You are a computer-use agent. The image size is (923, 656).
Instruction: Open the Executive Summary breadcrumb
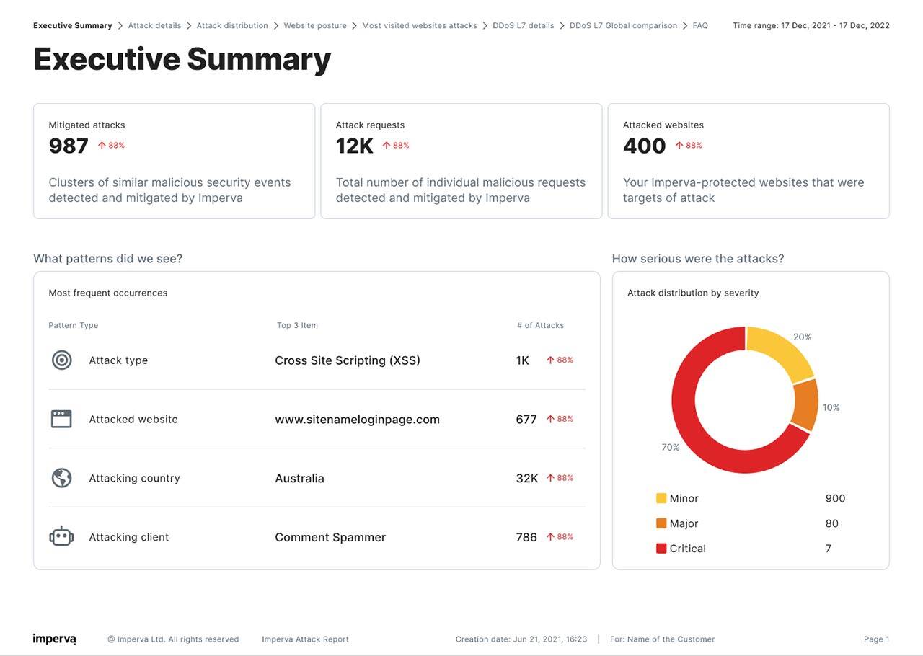(73, 25)
